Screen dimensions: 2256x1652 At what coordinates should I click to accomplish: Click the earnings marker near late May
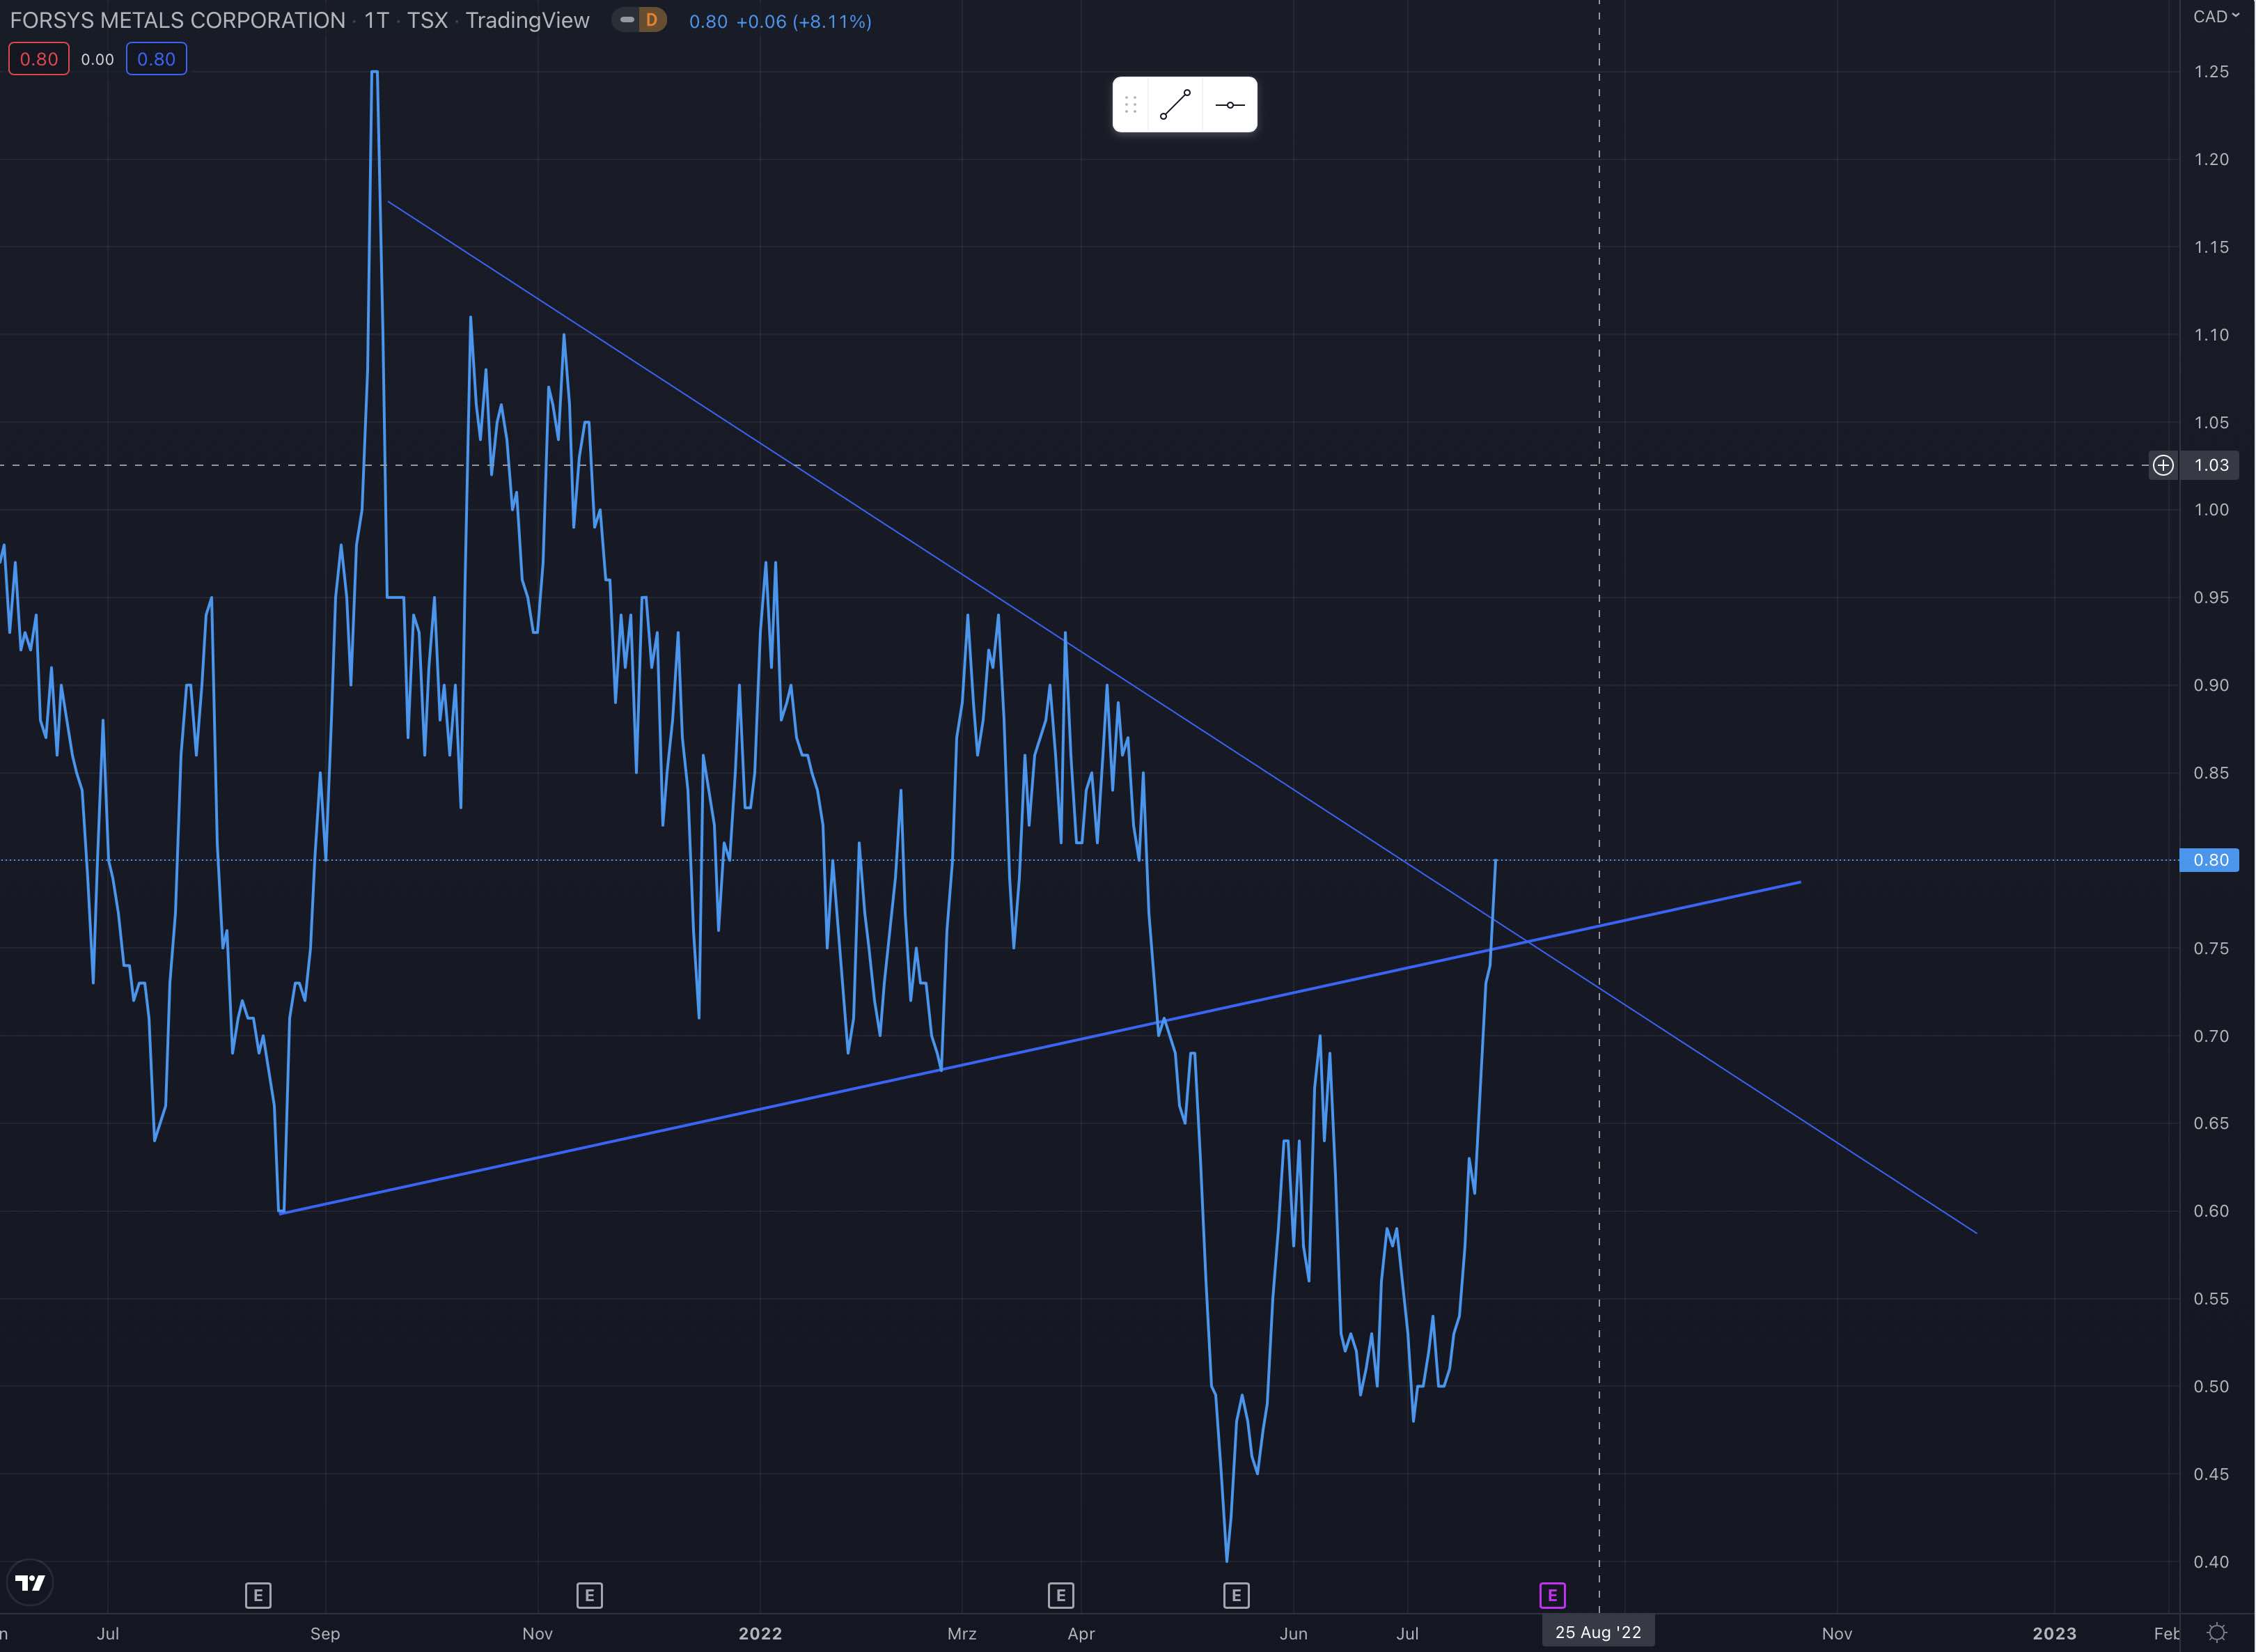1237,1595
